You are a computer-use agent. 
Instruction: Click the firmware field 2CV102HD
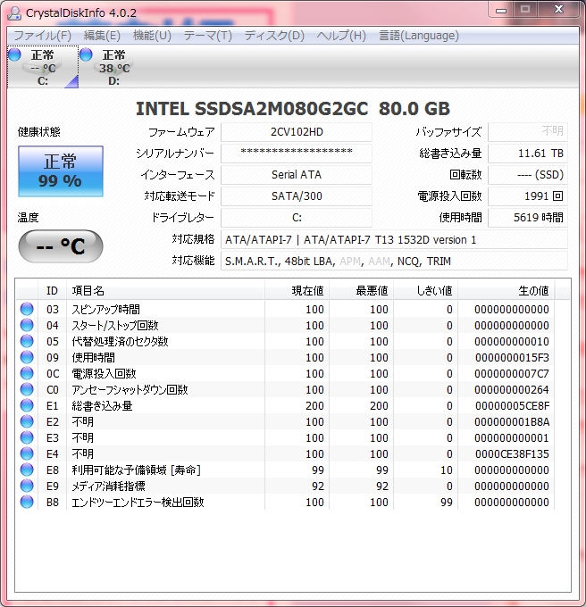pyautogui.click(x=297, y=132)
